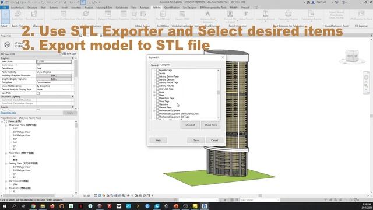Click Cancel in the Export STL dialog
The image size is (373, 210).
214,141
